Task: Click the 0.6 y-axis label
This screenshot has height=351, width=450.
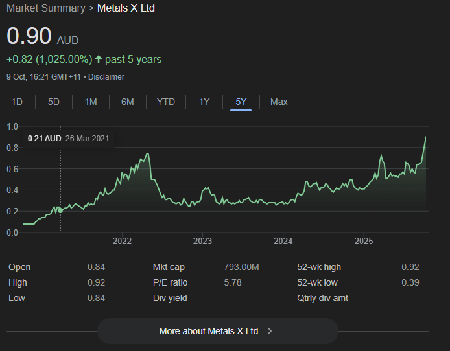Action: (x=12, y=169)
